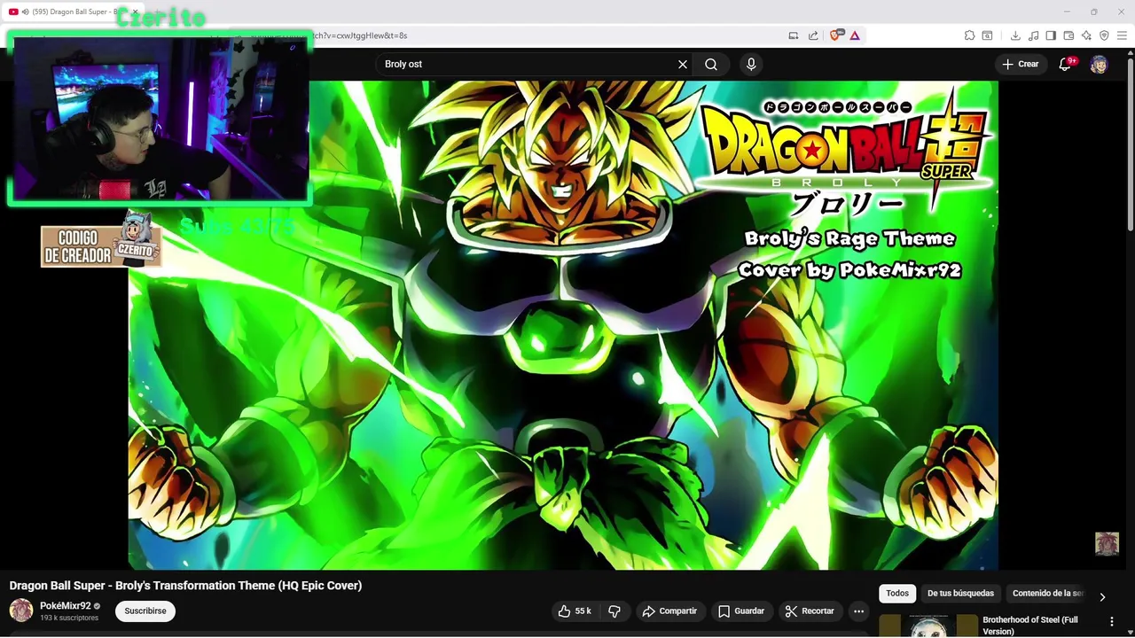
Task: Clear the search box with the X
Action: click(683, 64)
